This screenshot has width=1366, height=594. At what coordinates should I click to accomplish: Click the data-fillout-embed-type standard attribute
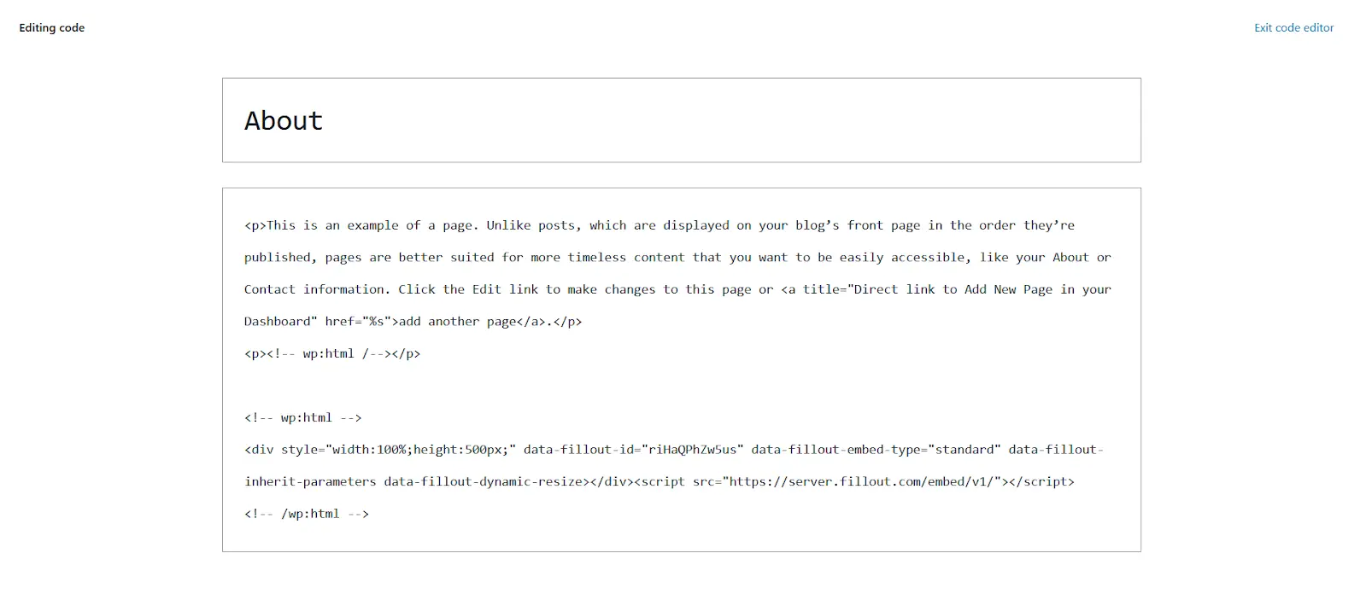click(876, 450)
